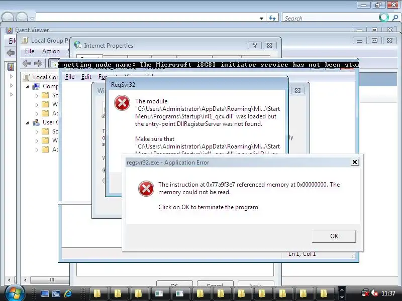Click the Computer Configuration node icon

tap(36, 86)
